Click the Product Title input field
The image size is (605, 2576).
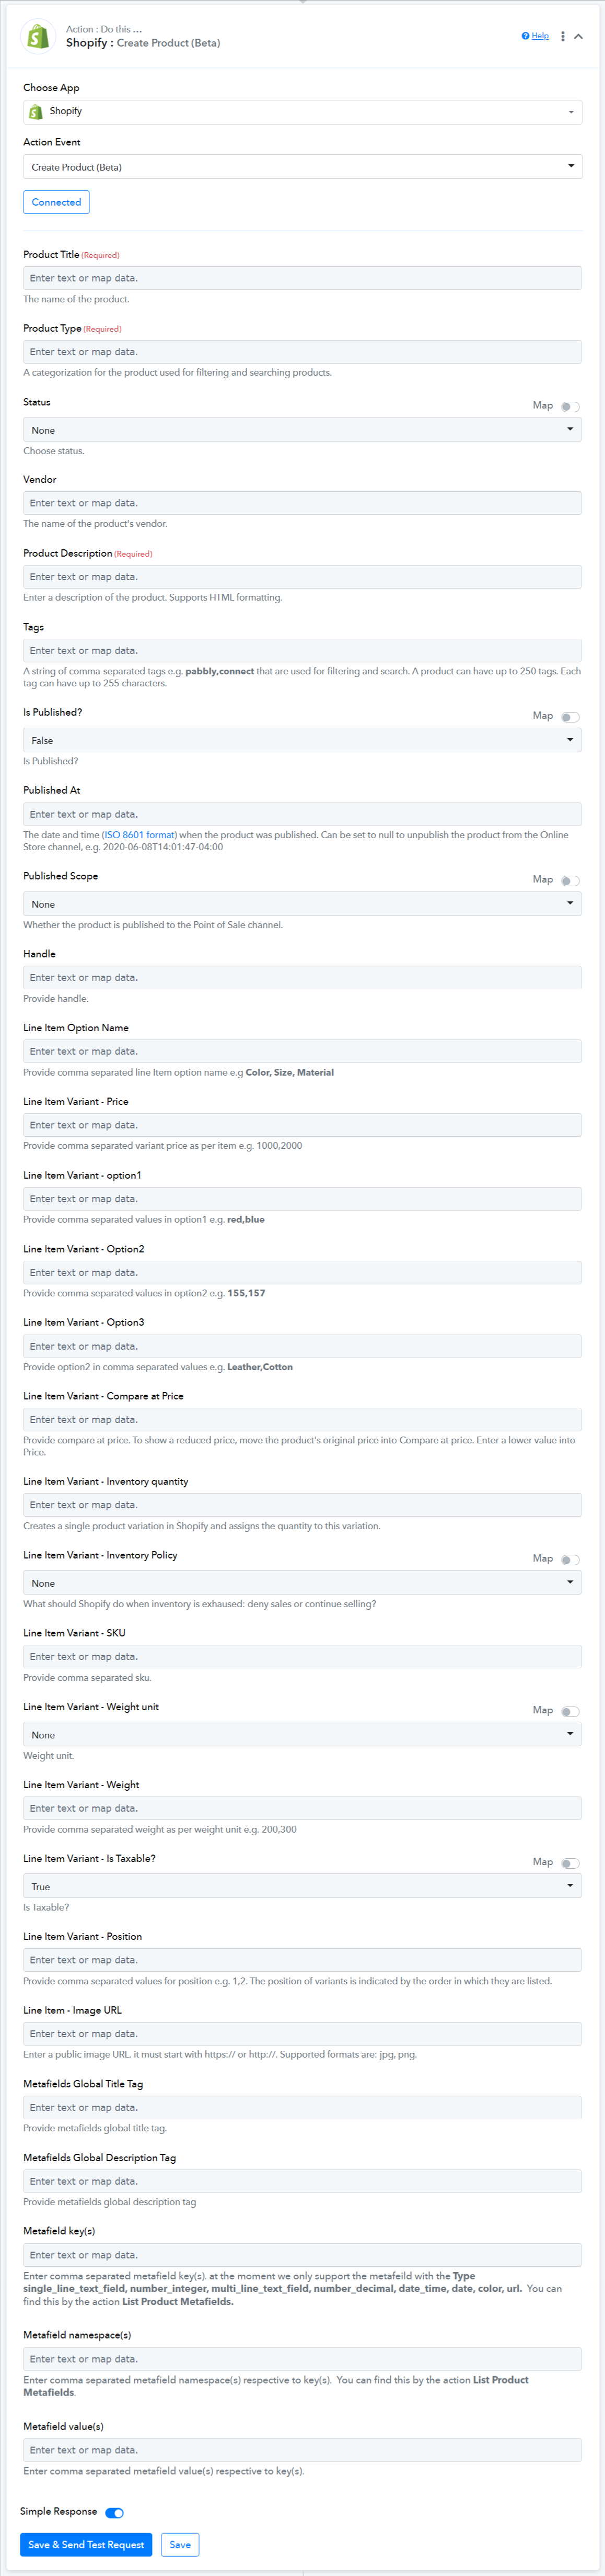[x=302, y=278]
